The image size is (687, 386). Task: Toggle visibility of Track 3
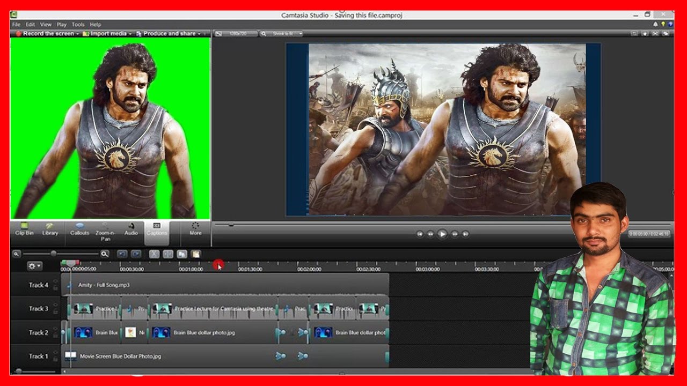click(x=55, y=305)
